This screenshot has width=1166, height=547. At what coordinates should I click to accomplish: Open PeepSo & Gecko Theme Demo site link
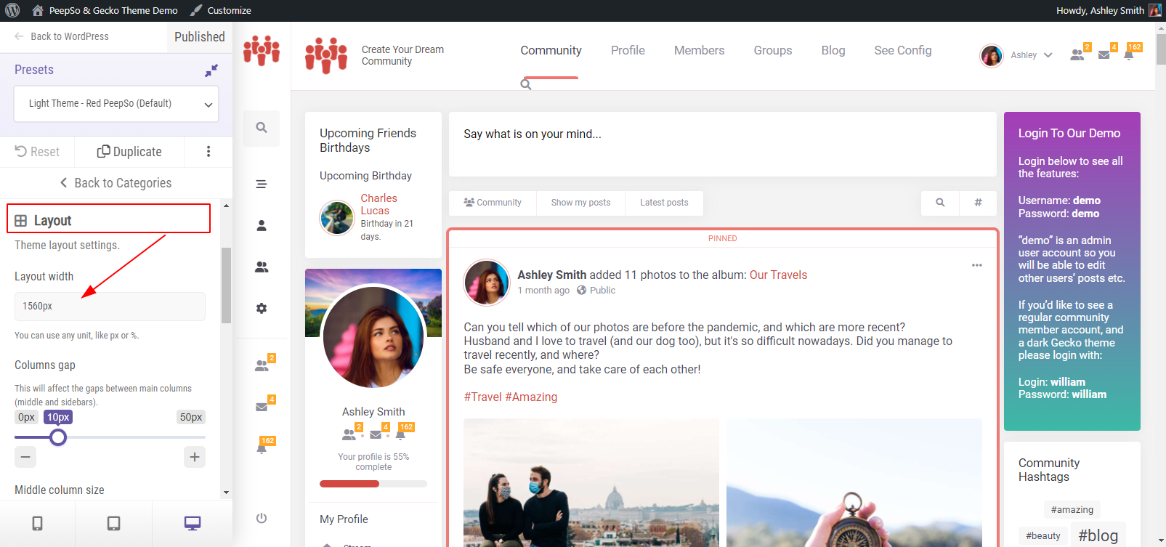pyautogui.click(x=105, y=10)
